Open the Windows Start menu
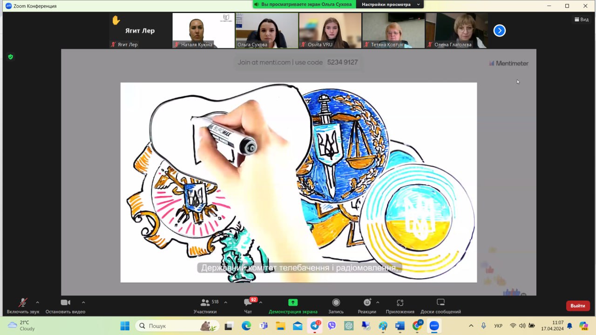 click(x=125, y=326)
